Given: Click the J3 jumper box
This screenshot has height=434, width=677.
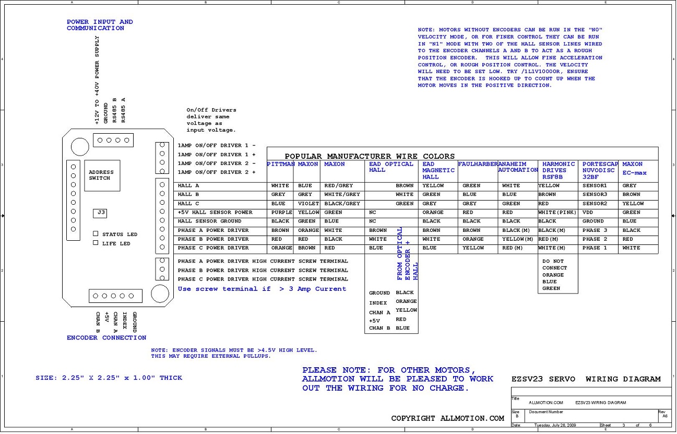Looking at the screenshot, I should pos(101,213).
